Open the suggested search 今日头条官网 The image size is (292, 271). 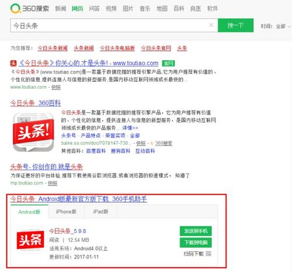tap(156, 48)
